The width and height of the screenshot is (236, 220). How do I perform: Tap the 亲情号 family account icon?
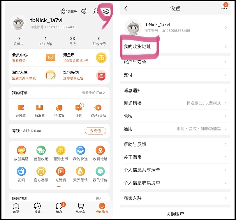coord(68,11)
